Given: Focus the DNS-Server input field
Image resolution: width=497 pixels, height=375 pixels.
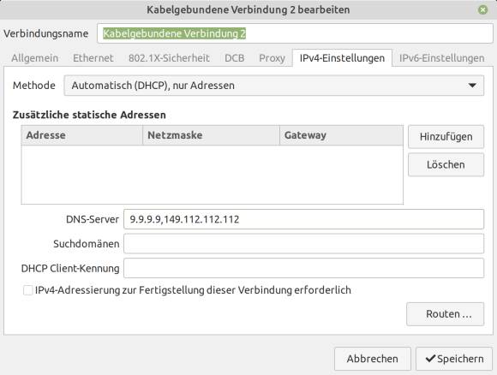Looking at the screenshot, I should point(303,219).
